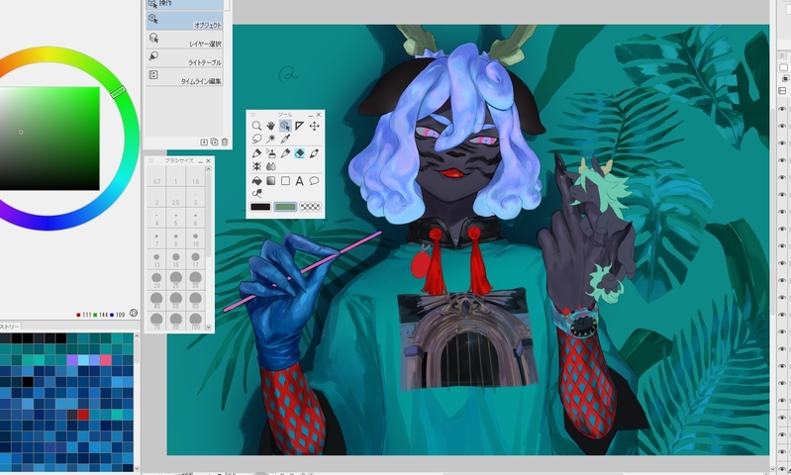Choose the タイムライン編集 sub tool
This screenshot has width=791, height=475.
185,77
